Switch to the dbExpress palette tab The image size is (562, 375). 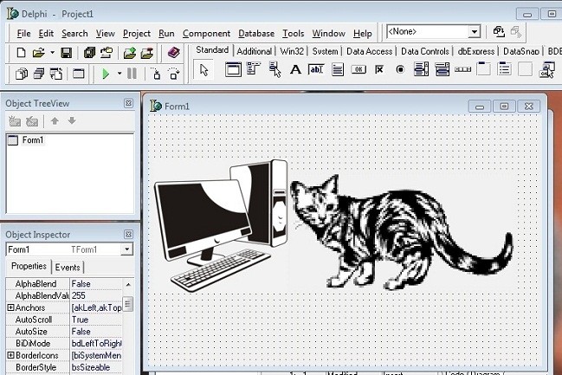[x=476, y=51]
